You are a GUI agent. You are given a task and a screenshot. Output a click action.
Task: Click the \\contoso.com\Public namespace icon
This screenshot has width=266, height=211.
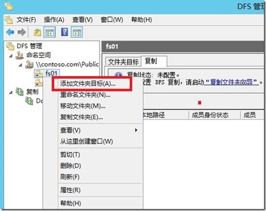29,64
